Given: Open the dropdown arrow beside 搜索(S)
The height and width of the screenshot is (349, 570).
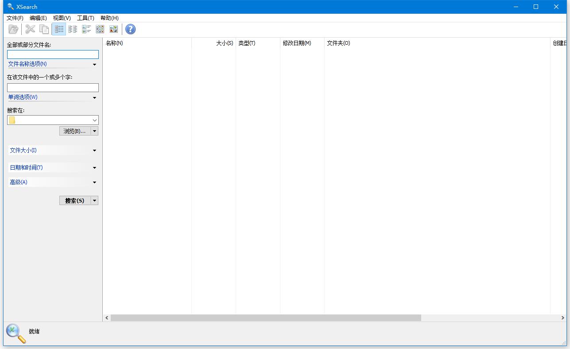Looking at the screenshot, I should 94,201.
